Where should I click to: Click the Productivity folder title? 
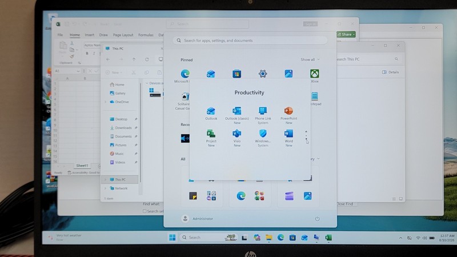pos(249,93)
